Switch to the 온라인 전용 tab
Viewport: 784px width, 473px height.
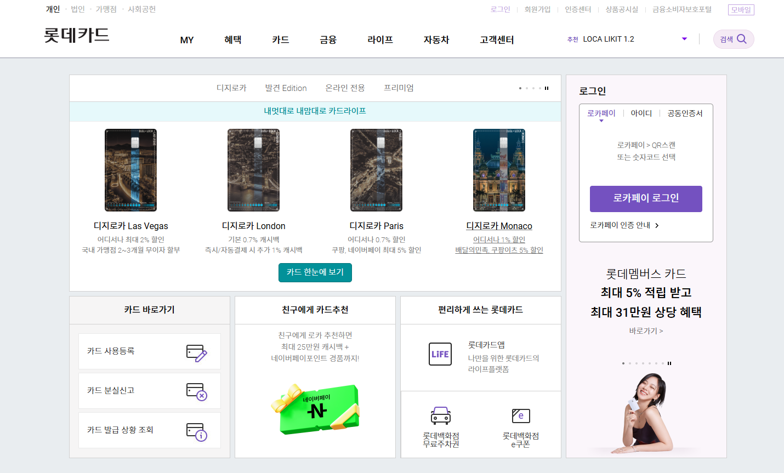pyautogui.click(x=345, y=88)
